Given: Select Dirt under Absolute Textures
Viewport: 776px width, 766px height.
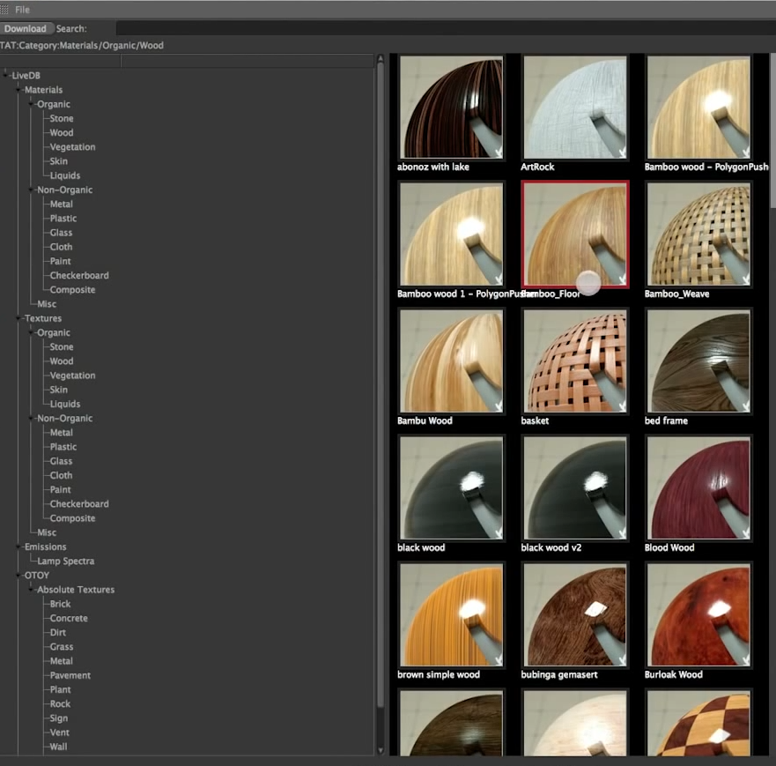Looking at the screenshot, I should pos(57,632).
